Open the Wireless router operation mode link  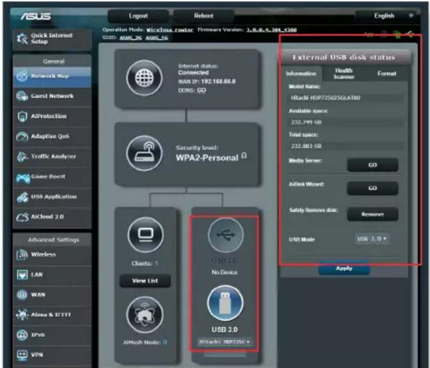click(170, 30)
